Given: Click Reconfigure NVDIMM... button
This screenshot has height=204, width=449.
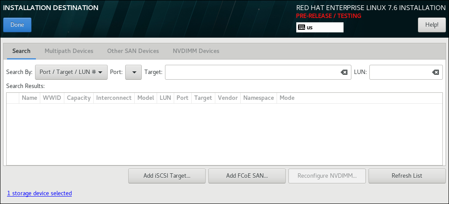Looking at the screenshot, I should pyautogui.click(x=327, y=176).
